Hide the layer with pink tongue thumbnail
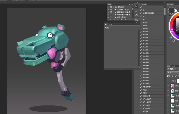The width and height of the screenshot is (179, 114). coord(168,86)
